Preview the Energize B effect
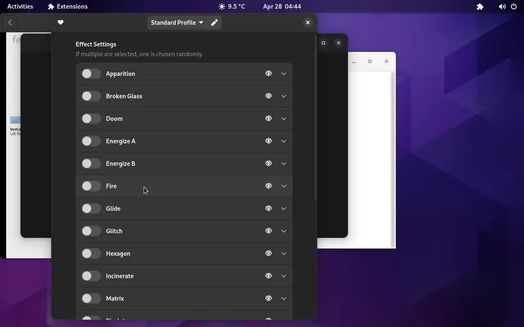 pos(269,163)
